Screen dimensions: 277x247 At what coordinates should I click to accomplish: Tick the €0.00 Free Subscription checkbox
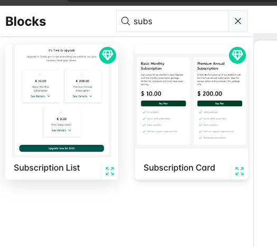tap(61, 113)
